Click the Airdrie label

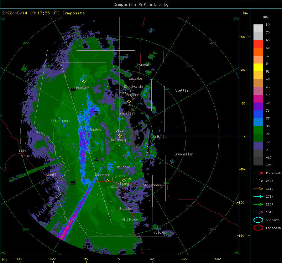pyautogui.click(x=123, y=167)
